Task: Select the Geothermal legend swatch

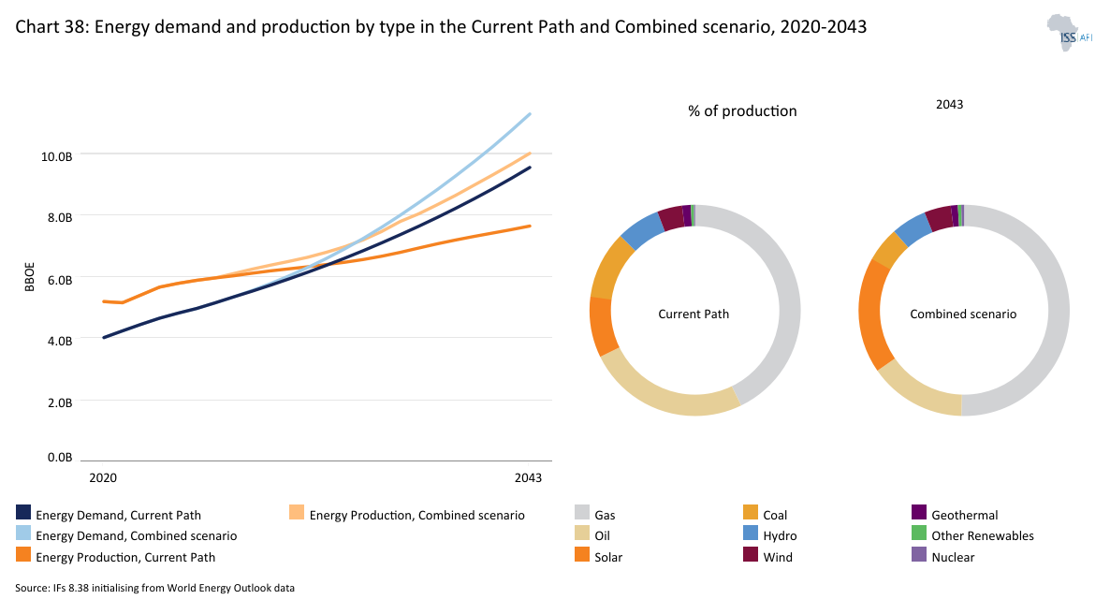Action: click(x=918, y=513)
